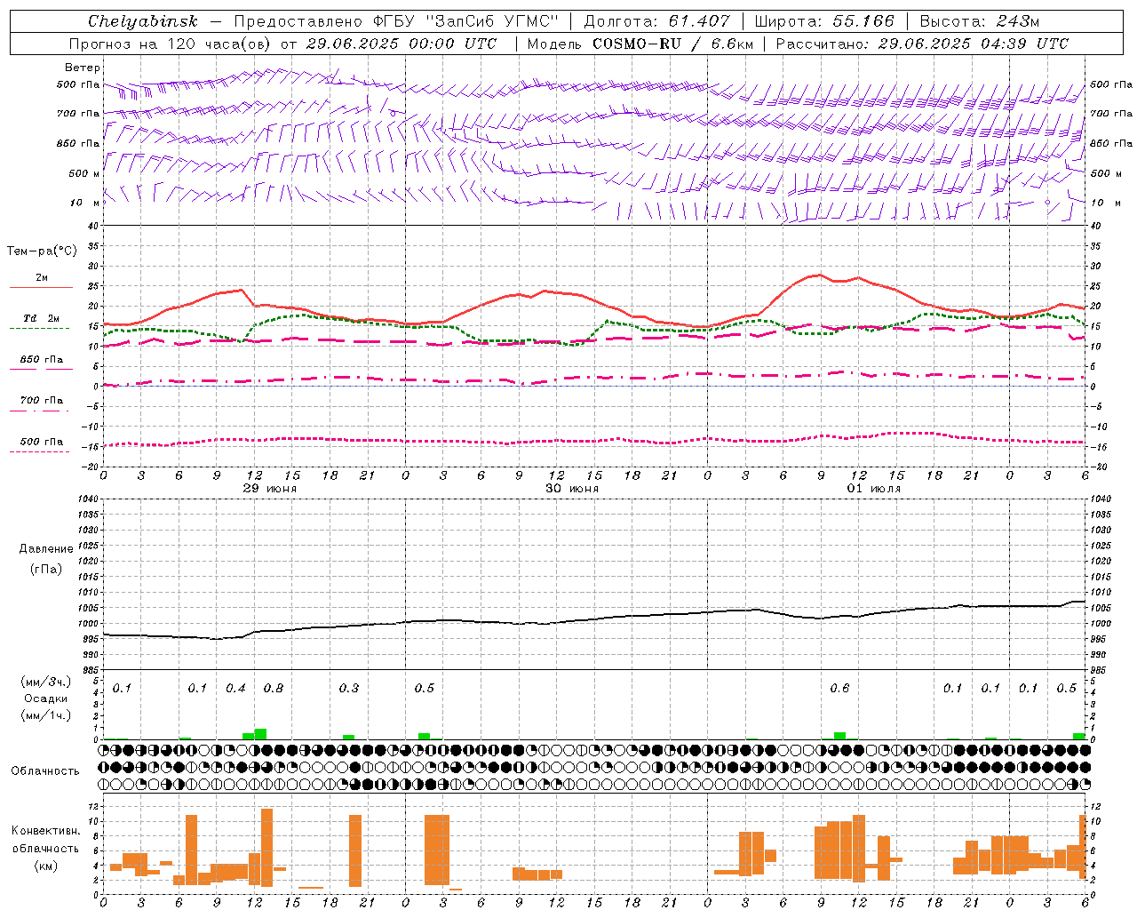Viewport: 1137px width, 910px height.
Task: Click the date label 01 июля
Action: 874,489
